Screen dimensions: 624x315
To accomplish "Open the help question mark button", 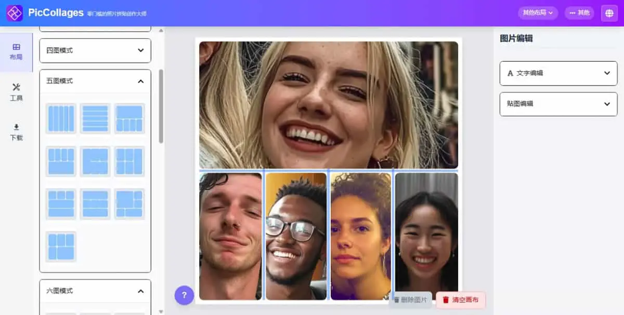I will coord(184,295).
